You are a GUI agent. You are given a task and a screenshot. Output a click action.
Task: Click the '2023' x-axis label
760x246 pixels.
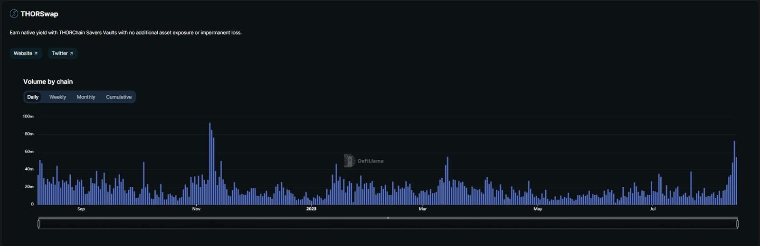coord(311,209)
